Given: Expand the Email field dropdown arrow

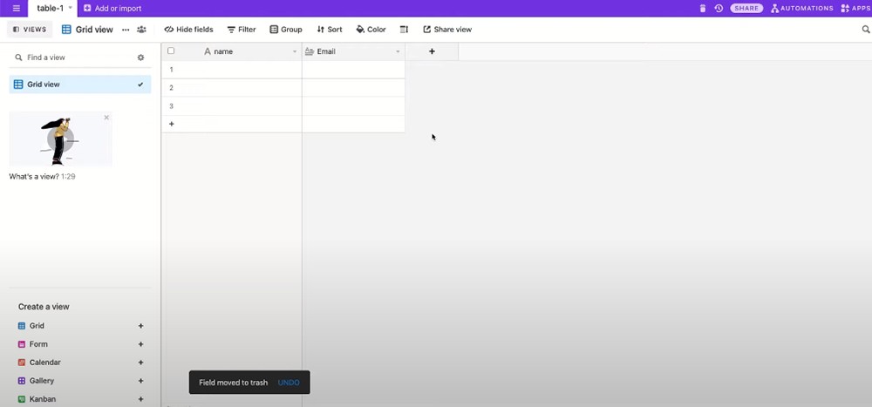Looking at the screenshot, I should [398, 52].
